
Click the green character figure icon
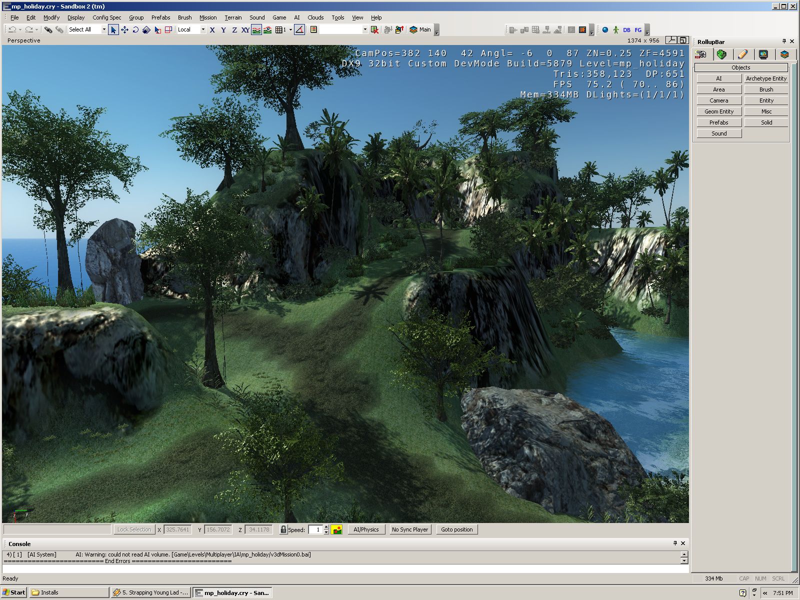pyautogui.click(x=616, y=29)
